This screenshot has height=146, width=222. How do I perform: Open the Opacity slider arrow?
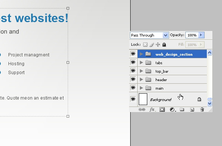click(201, 35)
